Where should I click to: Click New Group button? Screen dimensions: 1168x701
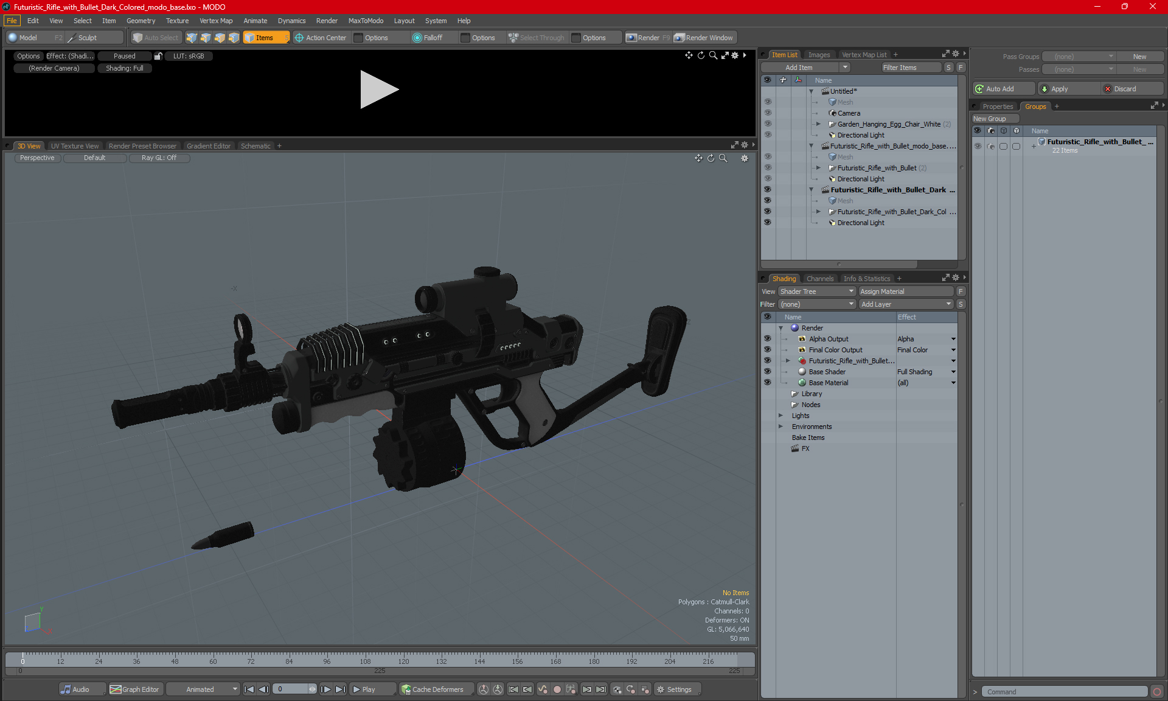pyautogui.click(x=995, y=119)
